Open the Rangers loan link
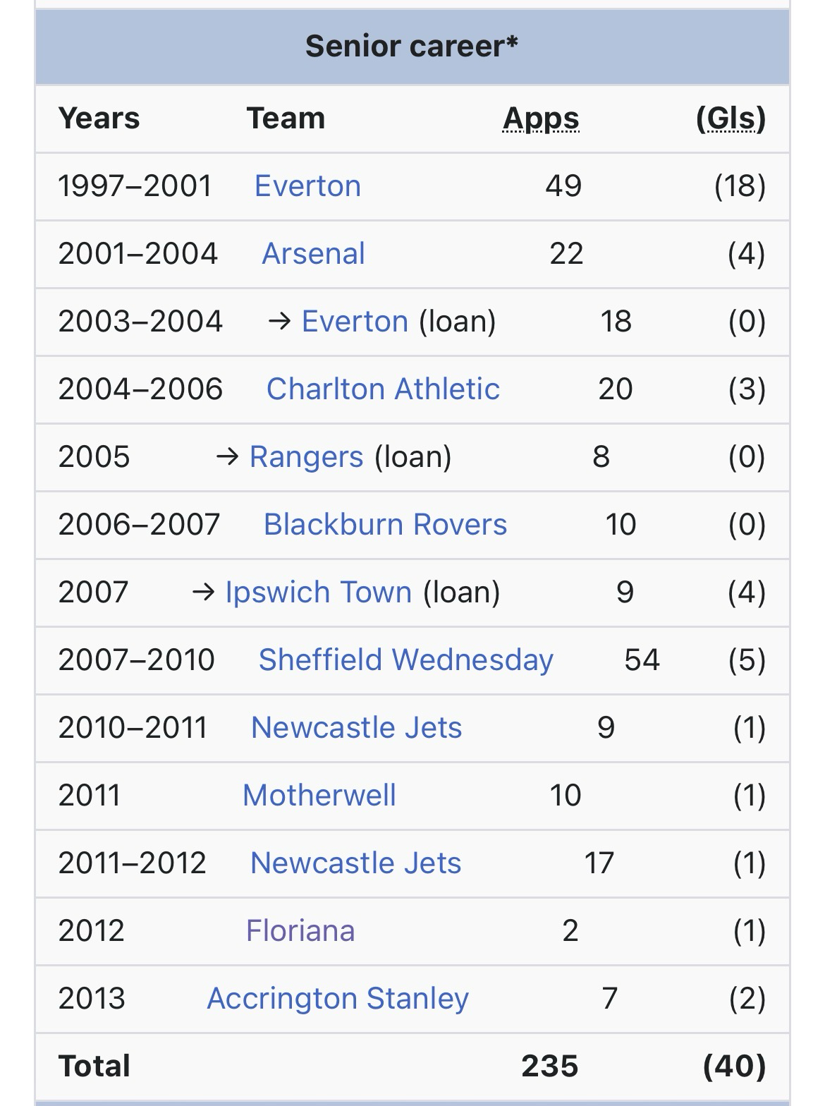This screenshot has width=825, height=1106. (x=306, y=457)
